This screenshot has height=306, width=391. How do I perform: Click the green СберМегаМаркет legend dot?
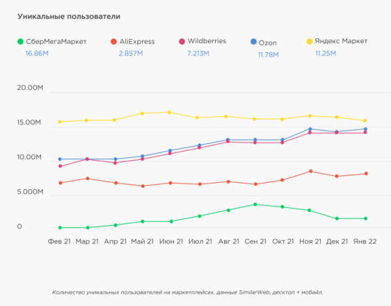coord(21,42)
